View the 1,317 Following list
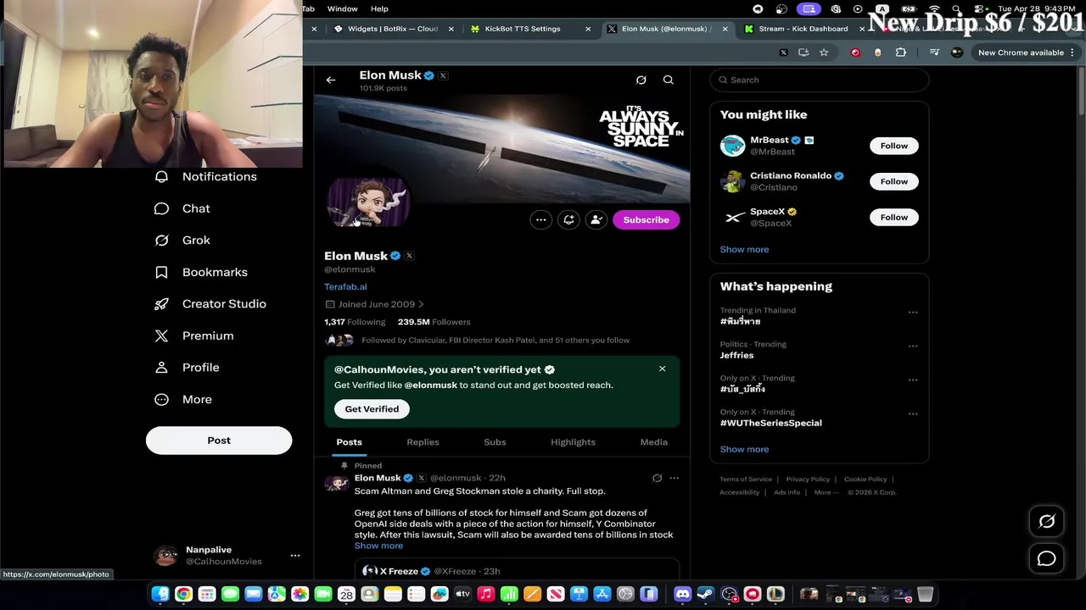 tap(355, 322)
